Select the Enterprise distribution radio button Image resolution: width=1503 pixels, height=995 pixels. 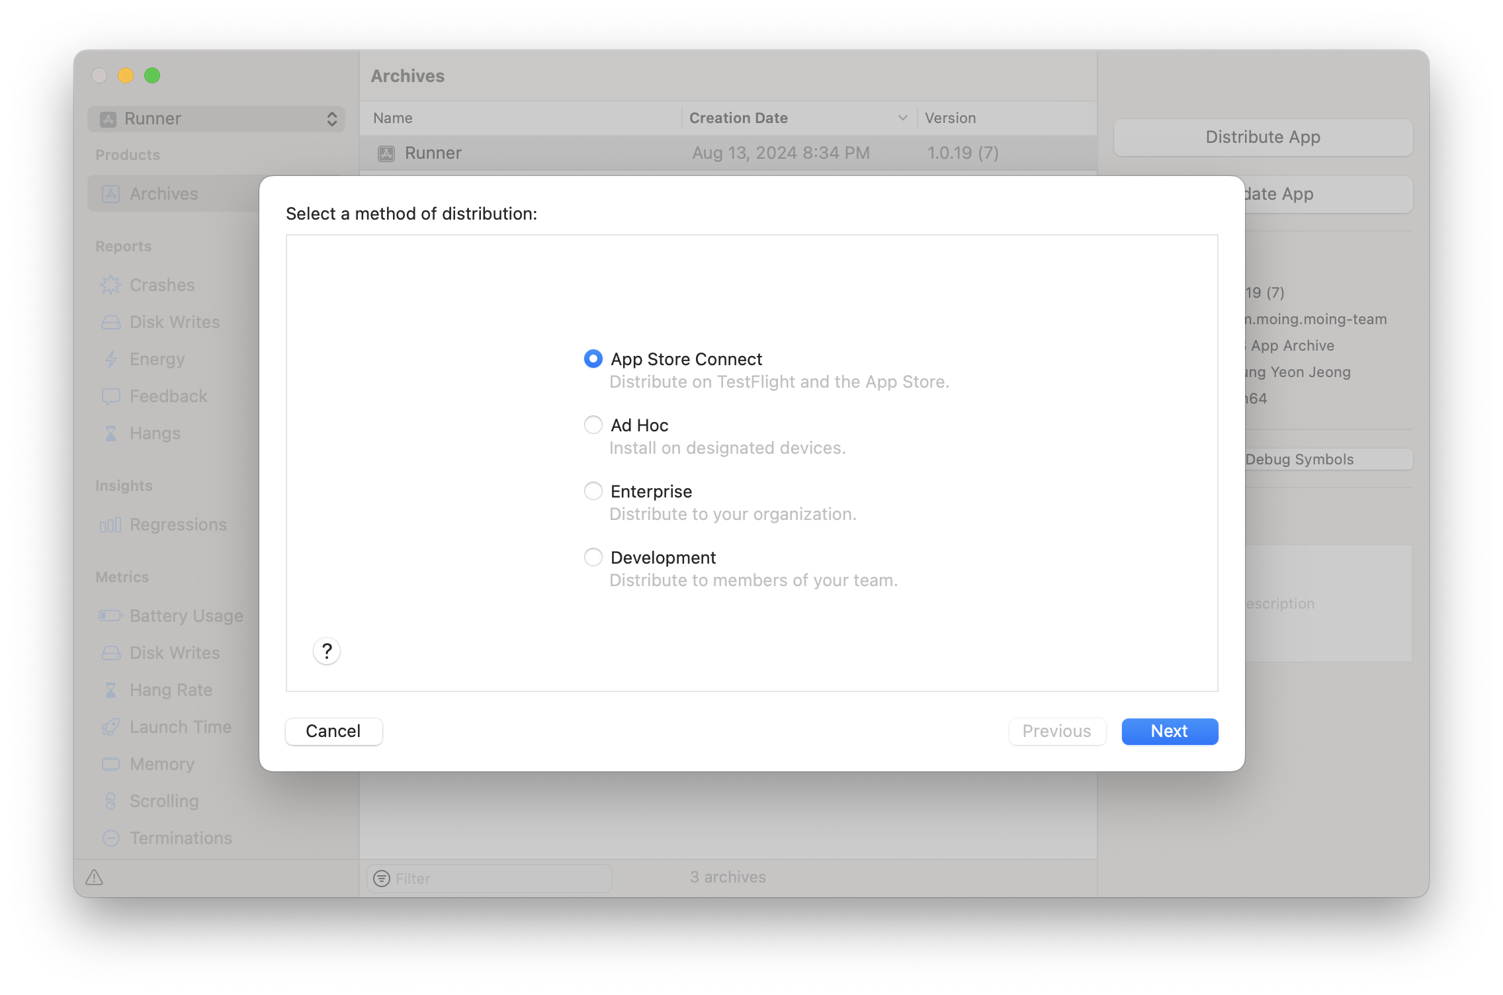(x=593, y=491)
